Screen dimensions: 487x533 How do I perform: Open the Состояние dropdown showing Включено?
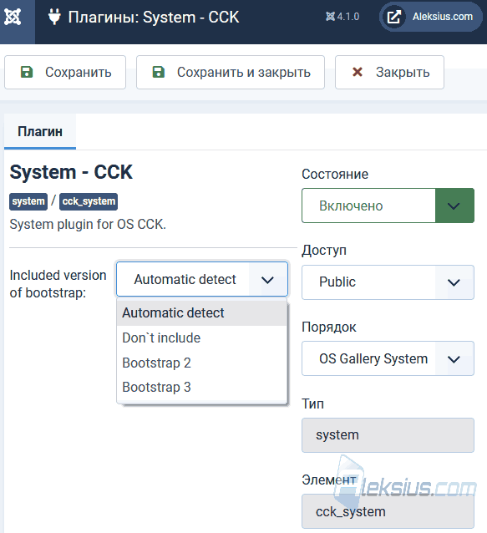388,206
